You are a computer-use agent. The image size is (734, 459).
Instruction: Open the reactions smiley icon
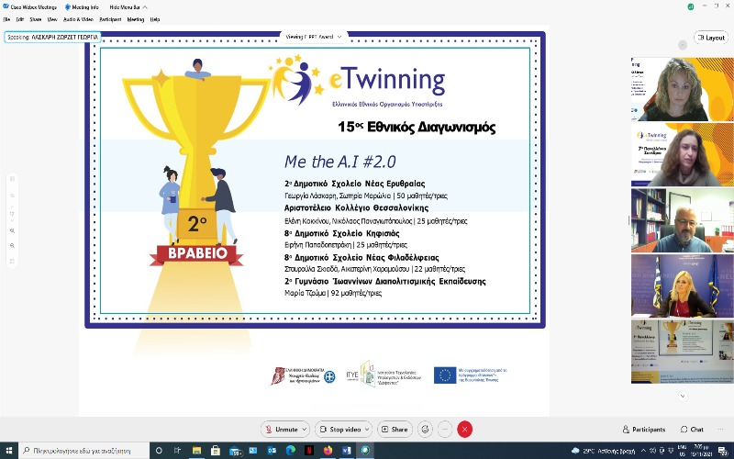click(x=425, y=429)
